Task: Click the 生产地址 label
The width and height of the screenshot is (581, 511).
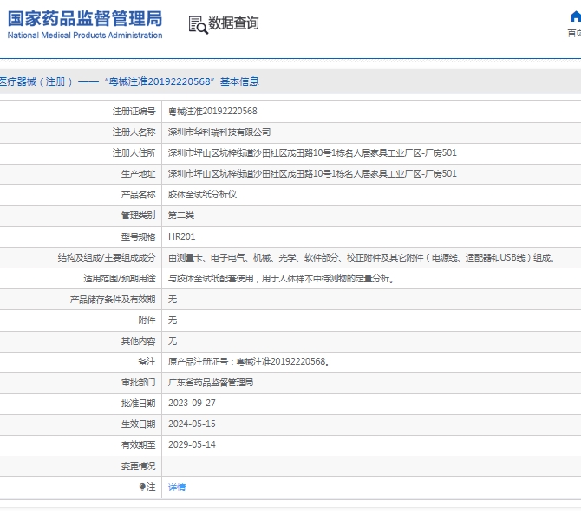Action: point(138,173)
